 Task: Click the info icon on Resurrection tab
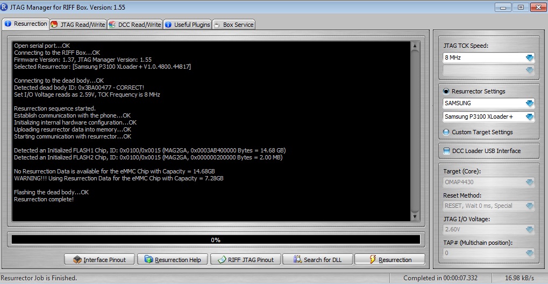pos(8,24)
